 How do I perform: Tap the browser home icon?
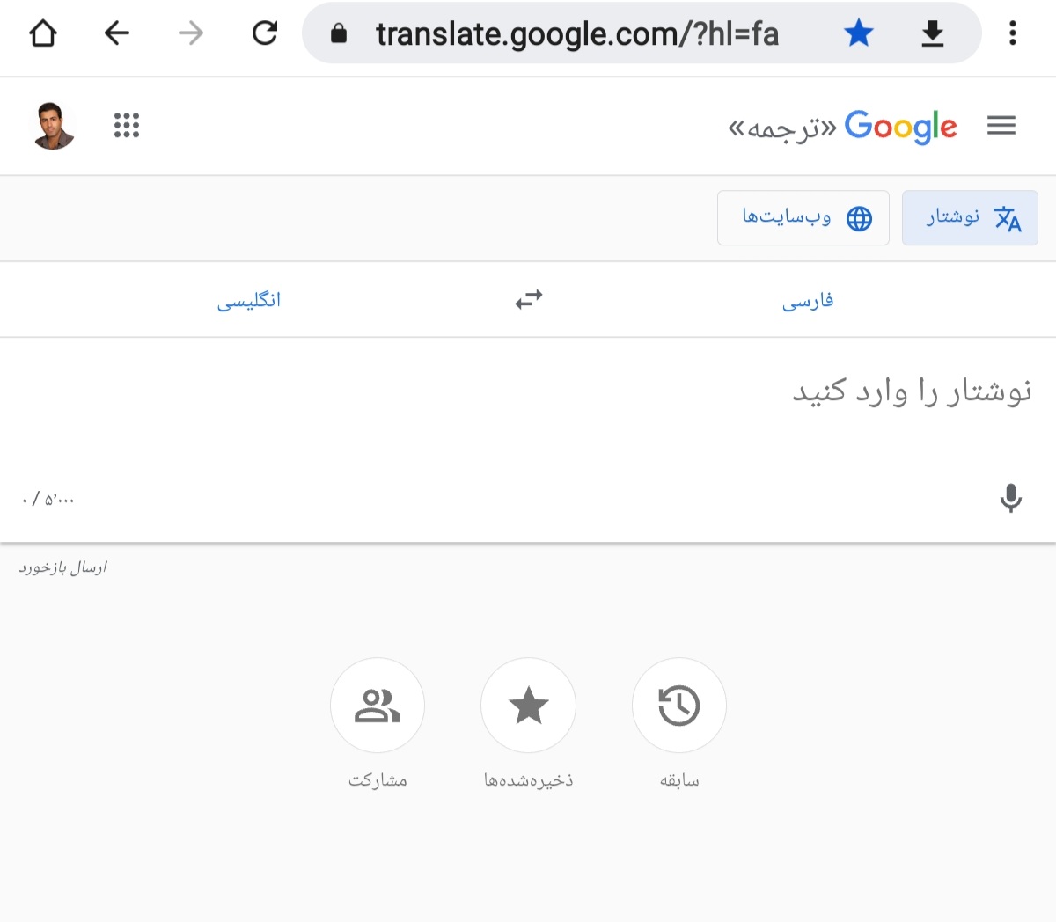coord(43,33)
